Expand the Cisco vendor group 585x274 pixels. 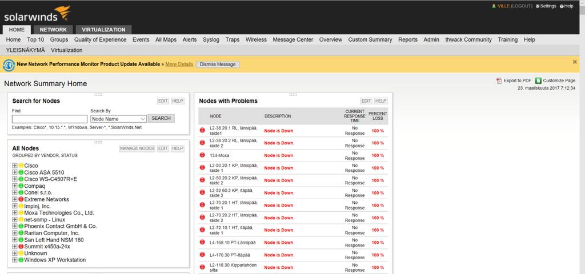[14, 166]
